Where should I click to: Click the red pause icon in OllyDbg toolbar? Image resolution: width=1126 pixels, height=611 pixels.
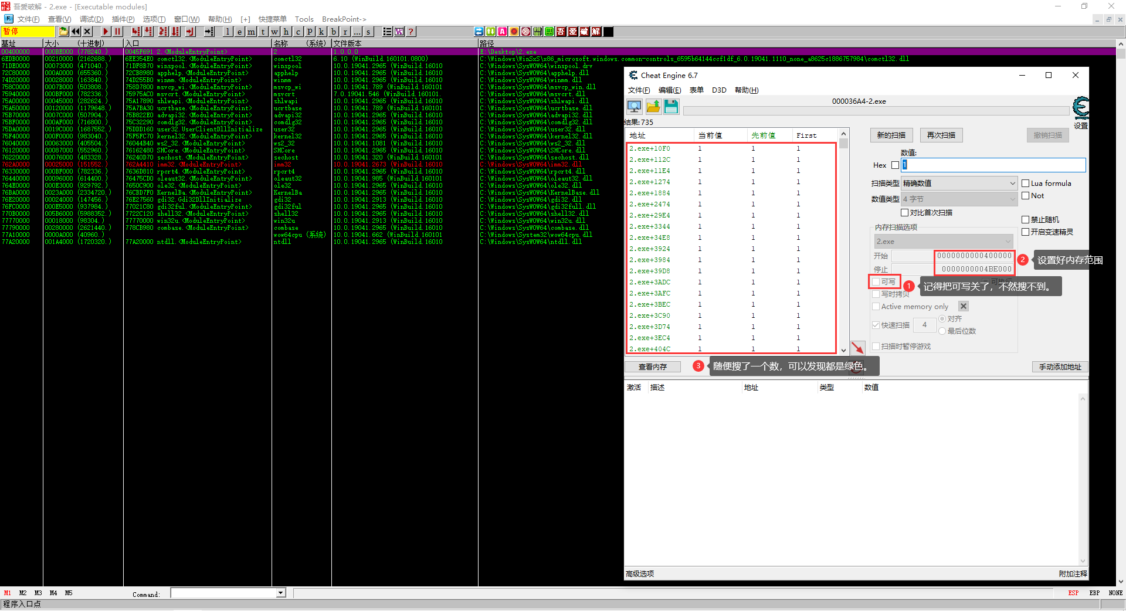point(117,32)
